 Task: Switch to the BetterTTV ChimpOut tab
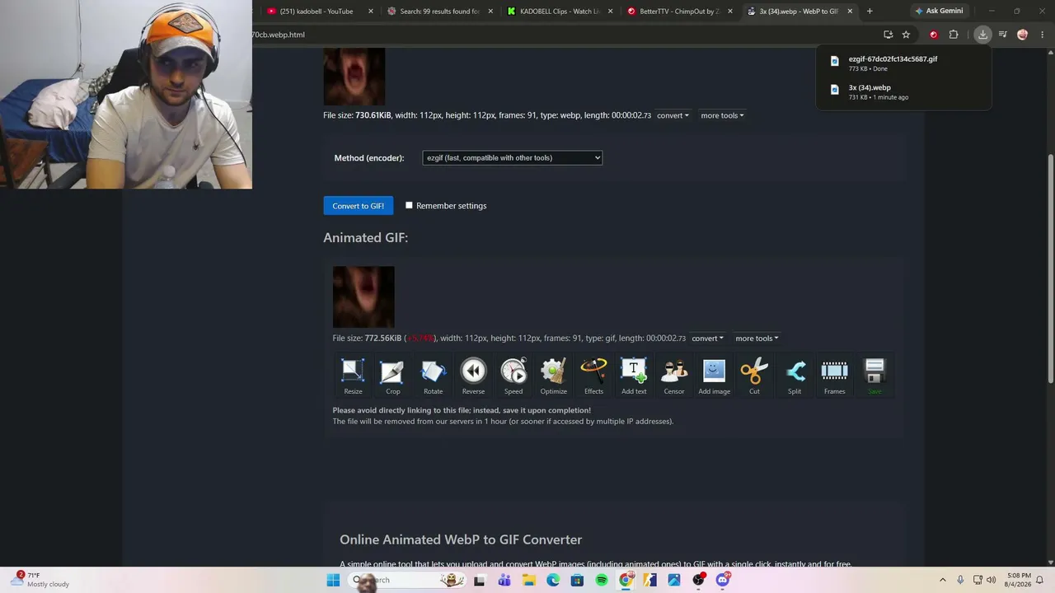coord(677,12)
